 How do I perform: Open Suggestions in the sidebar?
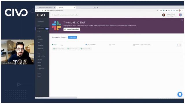(x=41, y=69)
